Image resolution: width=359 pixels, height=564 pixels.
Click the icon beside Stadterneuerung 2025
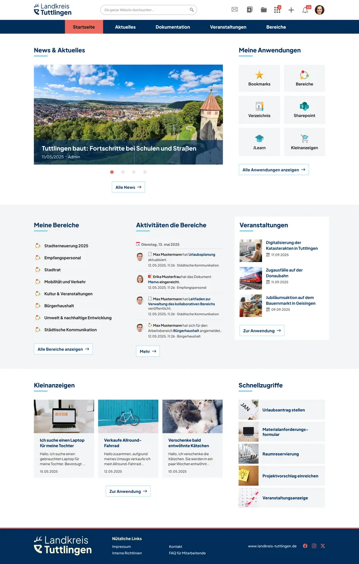[38, 246]
